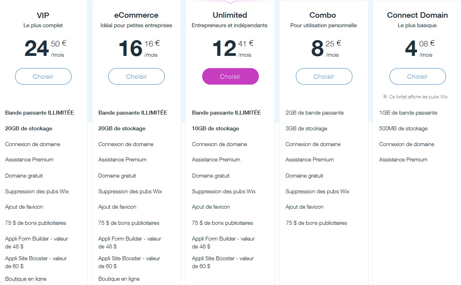Click the info icon beside the Wix ads notice
Image resolution: width=461 pixels, height=285 pixels.
click(385, 96)
